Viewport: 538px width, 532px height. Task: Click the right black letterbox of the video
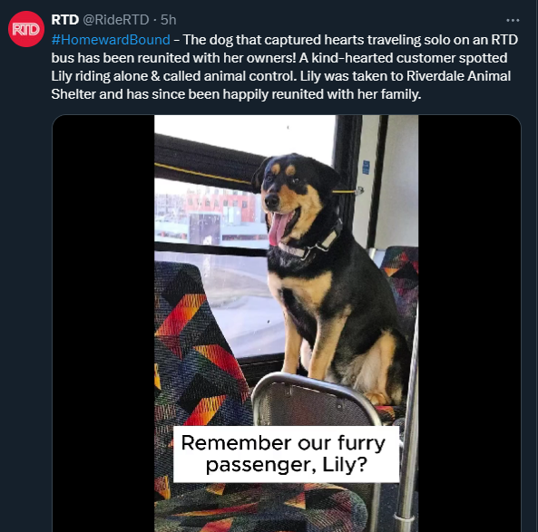click(x=469, y=324)
